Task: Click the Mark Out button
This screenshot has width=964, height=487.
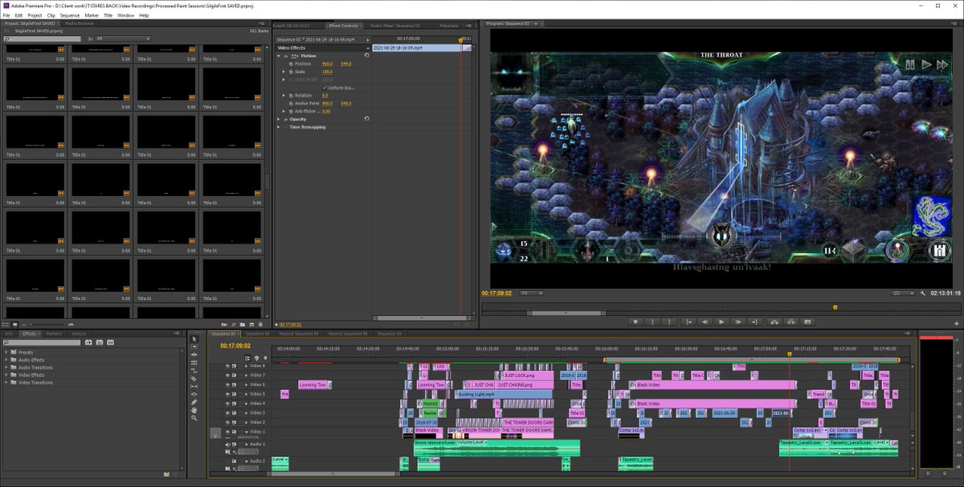Action: 671,321
